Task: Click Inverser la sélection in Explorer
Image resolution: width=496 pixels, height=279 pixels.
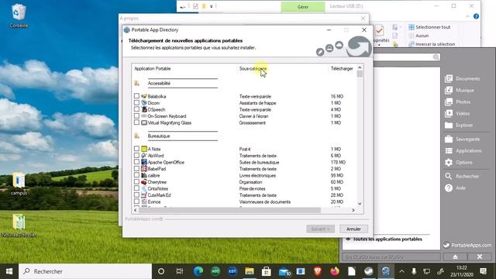Action: point(432,44)
